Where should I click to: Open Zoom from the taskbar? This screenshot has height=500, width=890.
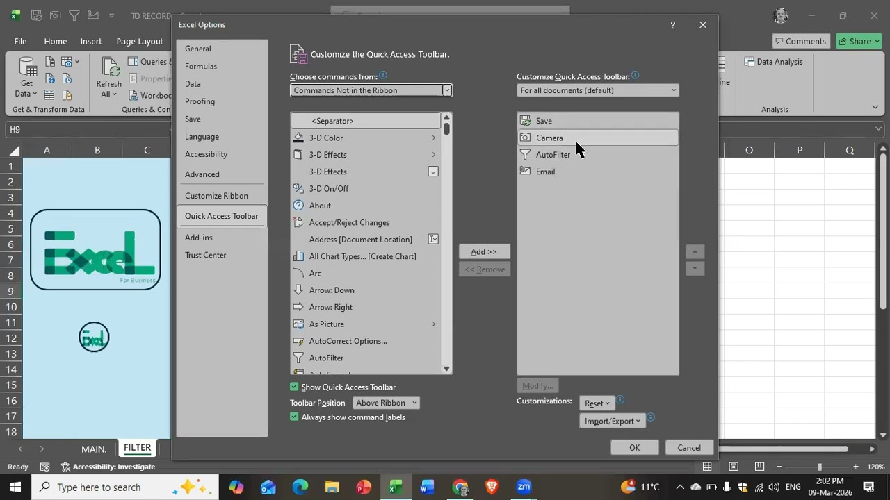click(x=524, y=487)
